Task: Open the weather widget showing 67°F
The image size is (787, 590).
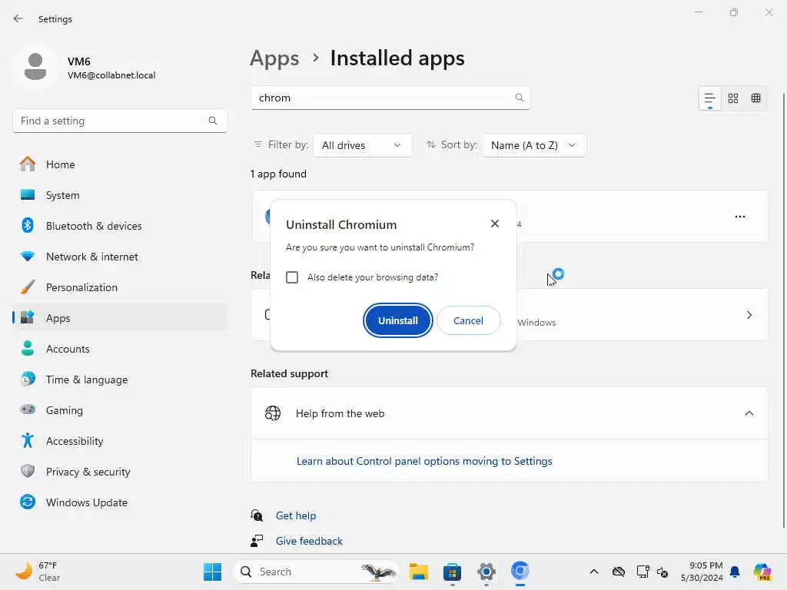Action: [x=38, y=572]
